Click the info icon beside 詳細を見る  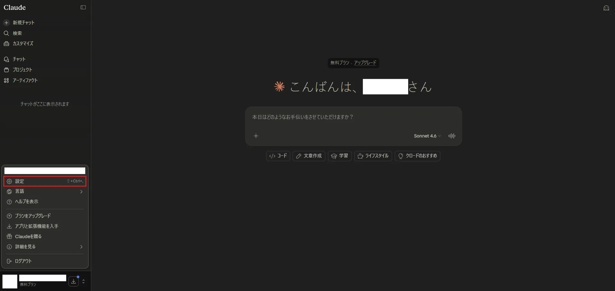click(x=9, y=247)
